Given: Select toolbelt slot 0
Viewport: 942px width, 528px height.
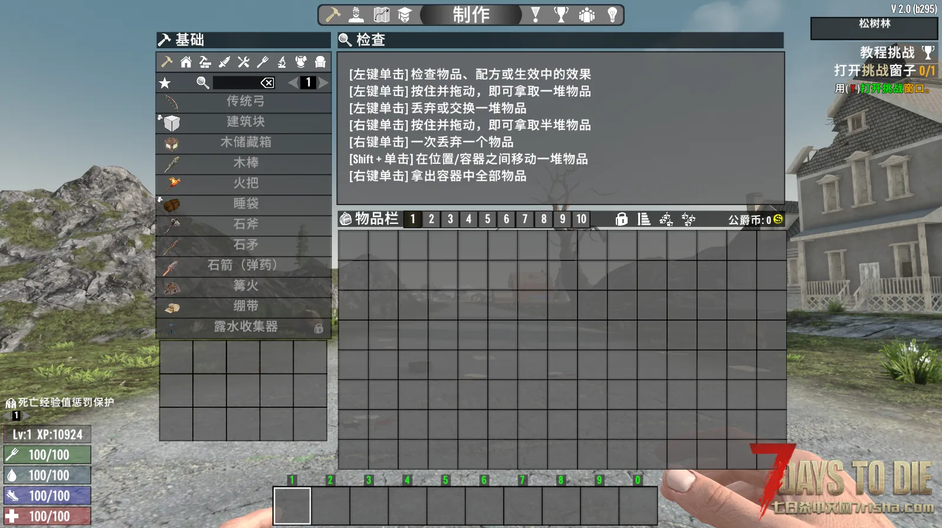Looking at the screenshot, I should tap(638, 506).
